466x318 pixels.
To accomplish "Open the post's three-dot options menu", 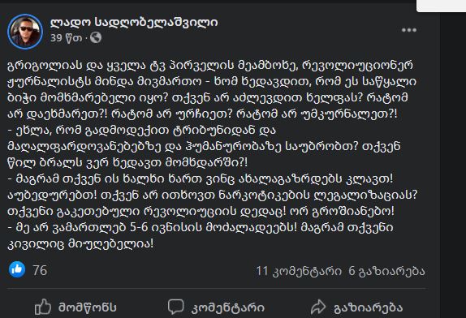I will [x=409, y=30].
